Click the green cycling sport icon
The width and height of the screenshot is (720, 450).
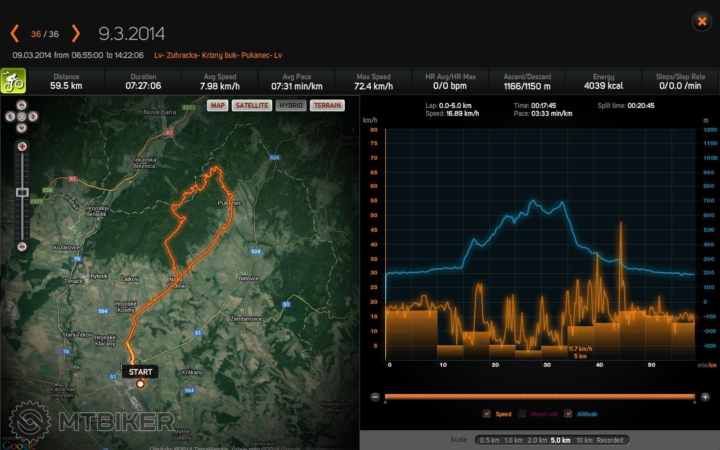pyautogui.click(x=13, y=81)
